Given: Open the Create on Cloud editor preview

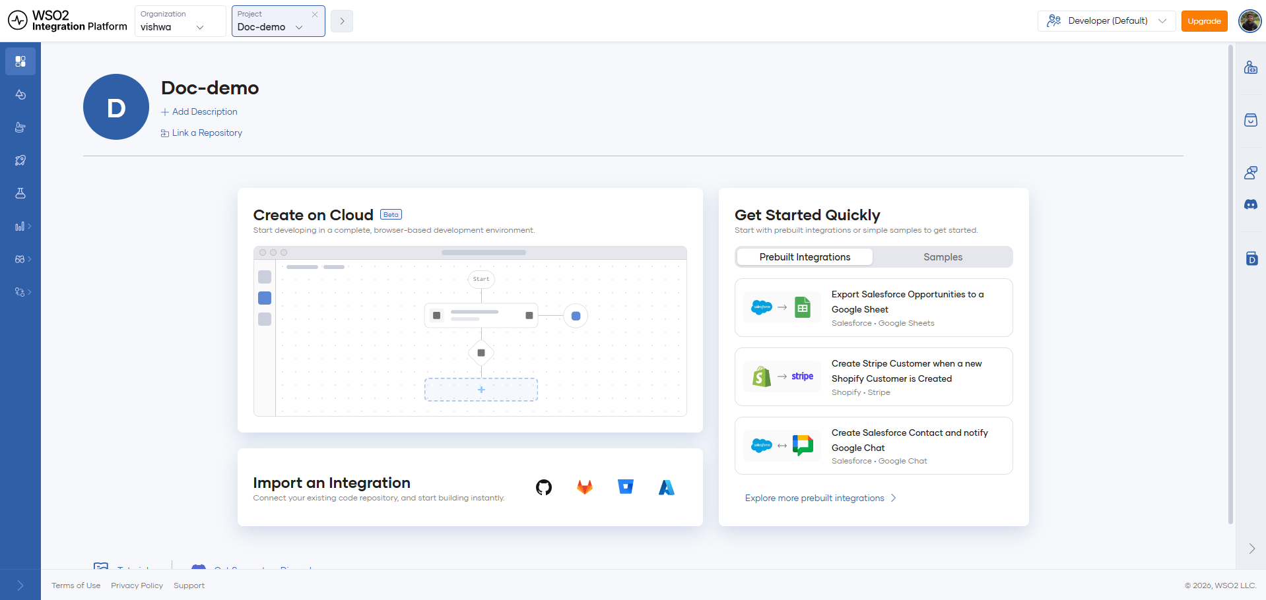Looking at the screenshot, I should [470, 331].
